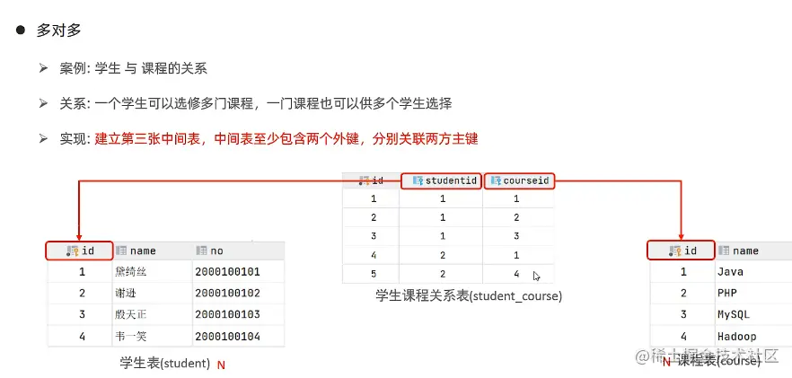Screen dimensions: 792x378
Task: Click id cell 3 in student_course table
Action: 371,236
